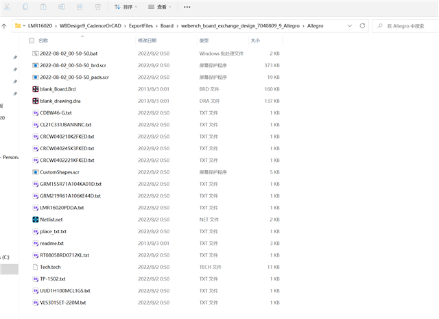Select CustomShapes.scr file icon
Screen dimensions: 439x319
click(x=35, y=172)
